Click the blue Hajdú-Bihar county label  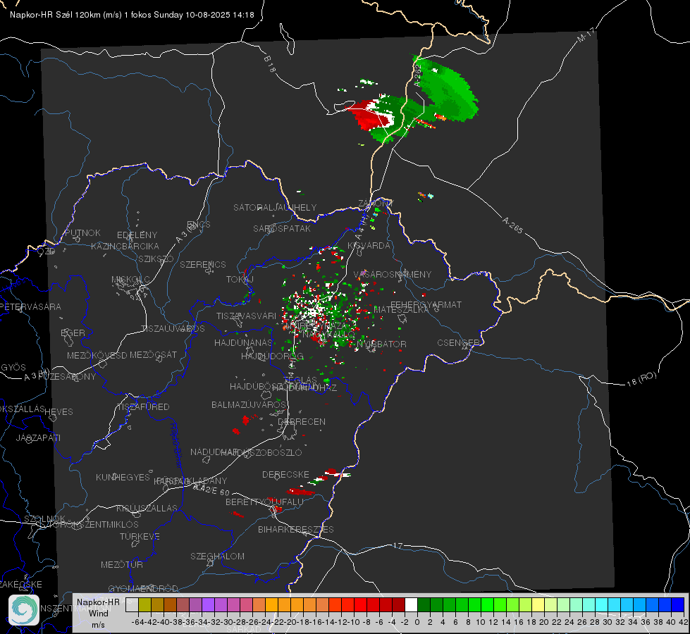tap(176, 445)
